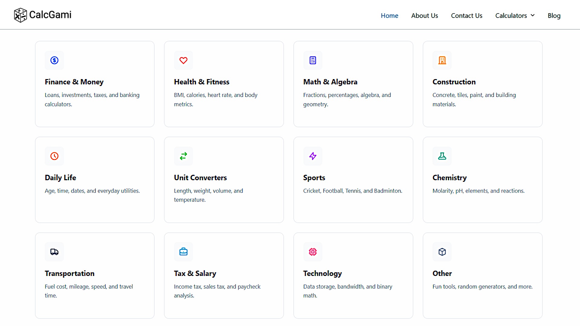This screenshot has width=580, height=326.
Task: Click the CalcGami dice logo icon
Action: 20,15
